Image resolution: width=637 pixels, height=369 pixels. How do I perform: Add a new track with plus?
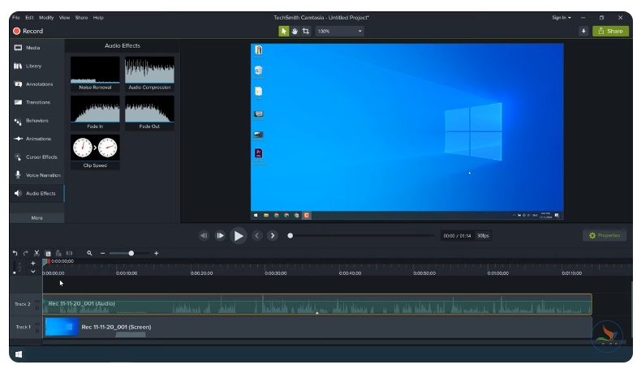tap(33, 263)
